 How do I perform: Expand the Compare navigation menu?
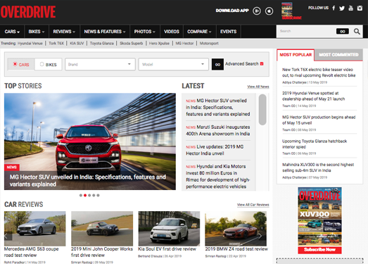pos(199,32)
